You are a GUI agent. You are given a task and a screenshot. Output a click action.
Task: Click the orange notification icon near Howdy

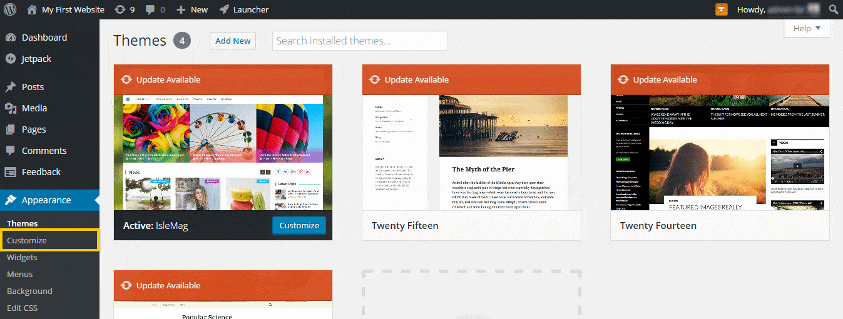[722, 9]
